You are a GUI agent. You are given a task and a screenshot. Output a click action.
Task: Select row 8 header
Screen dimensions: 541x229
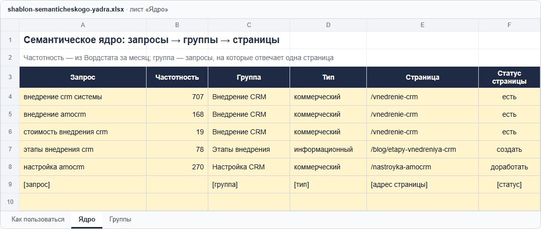click(x=10, y=167)
